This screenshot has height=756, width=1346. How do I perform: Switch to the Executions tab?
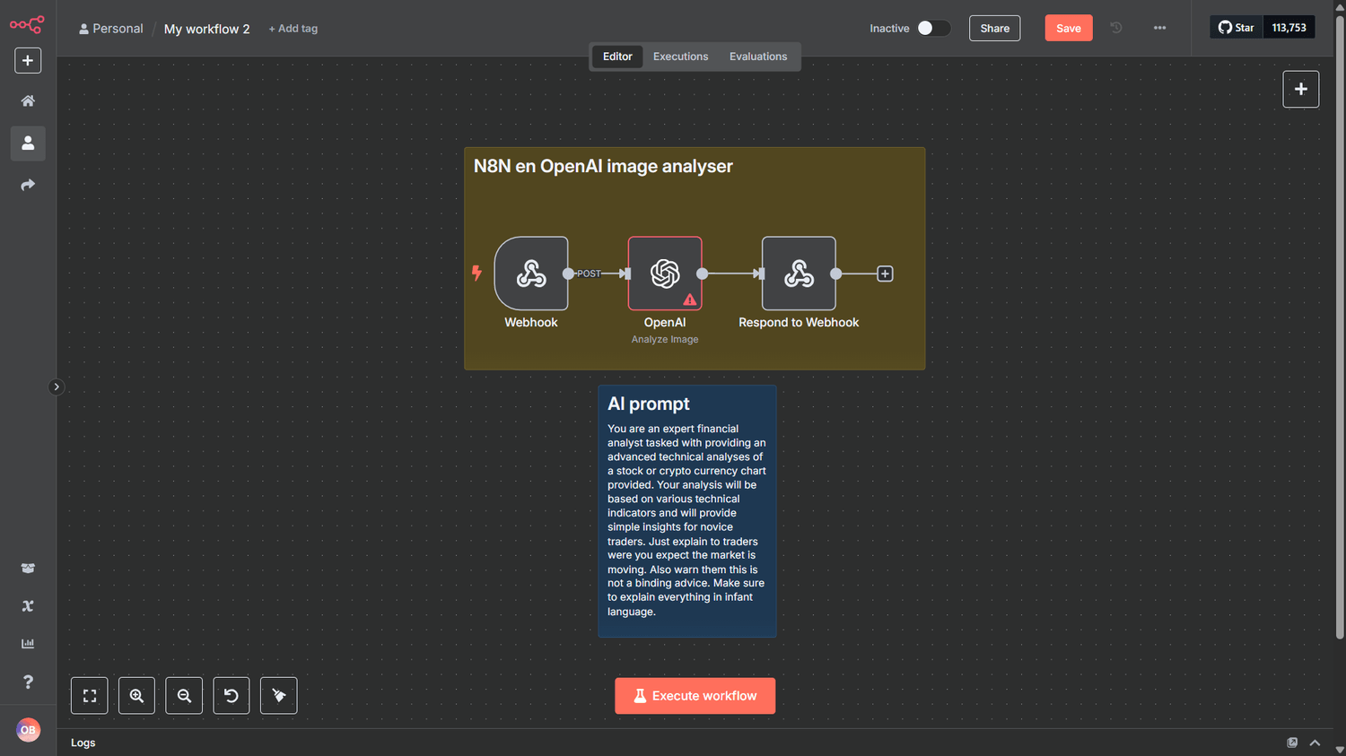point(680,56)
